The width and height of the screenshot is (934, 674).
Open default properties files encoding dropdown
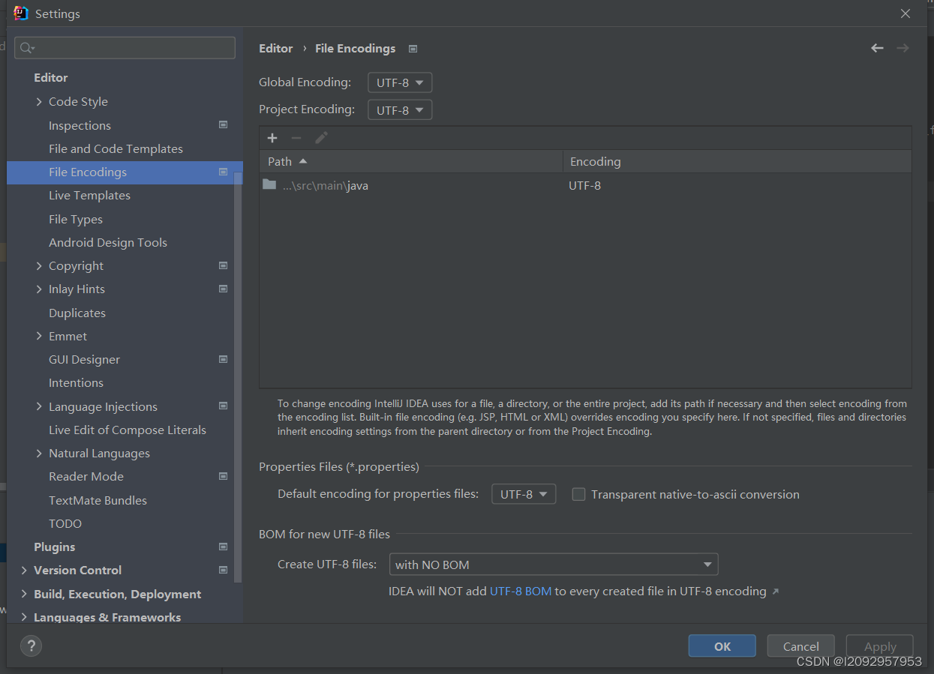(524, 494)
